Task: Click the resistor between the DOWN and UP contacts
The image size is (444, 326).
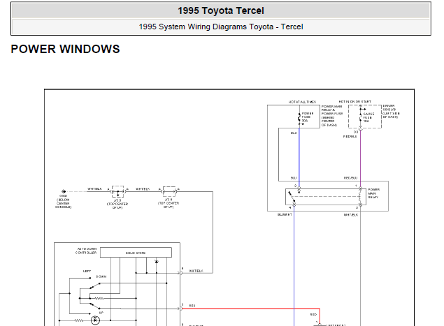Action: (x=99, y=298)
